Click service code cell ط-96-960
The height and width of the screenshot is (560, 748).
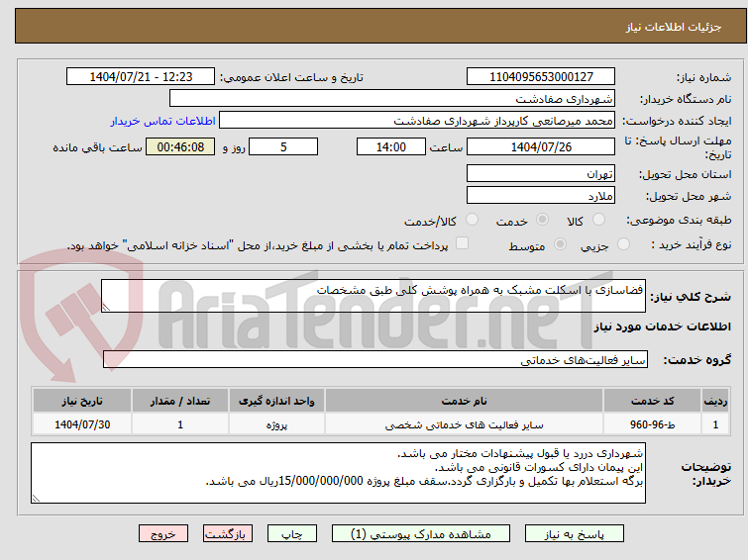(652, 424)
